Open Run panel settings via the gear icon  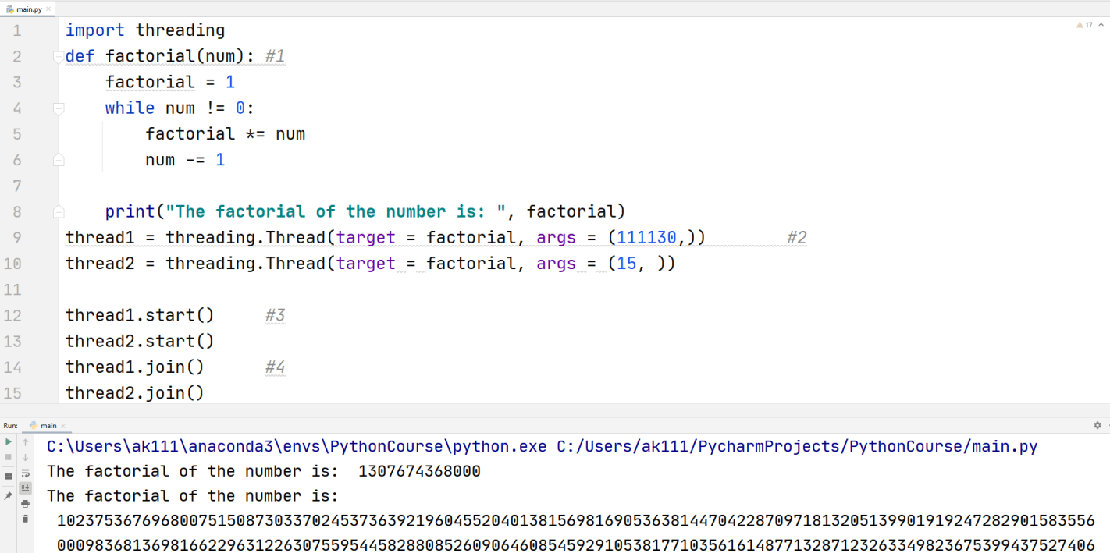click(1098, 424)
